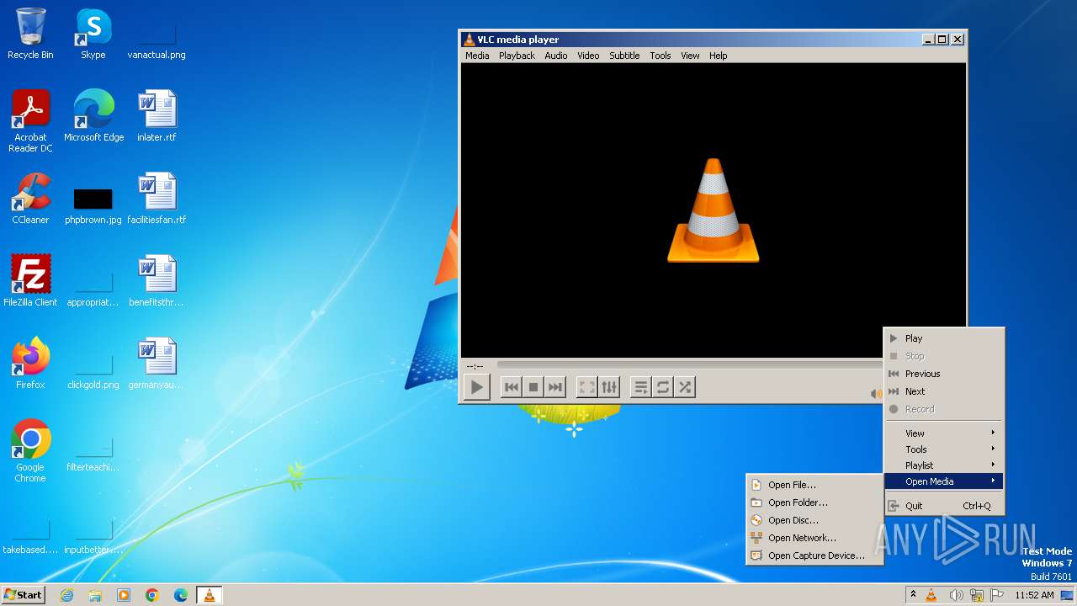Select the Acrobat Reader DC shortcut
1077x606 pixels.
30,121
